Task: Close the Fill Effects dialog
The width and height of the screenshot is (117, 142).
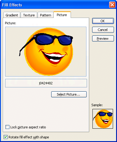Action: click(x=112, y=5)
